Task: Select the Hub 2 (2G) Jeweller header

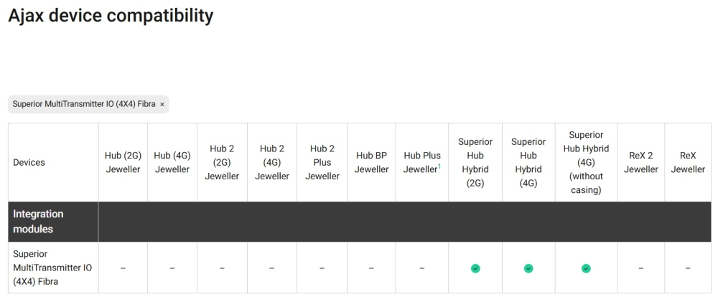Action: coord(222,163)
